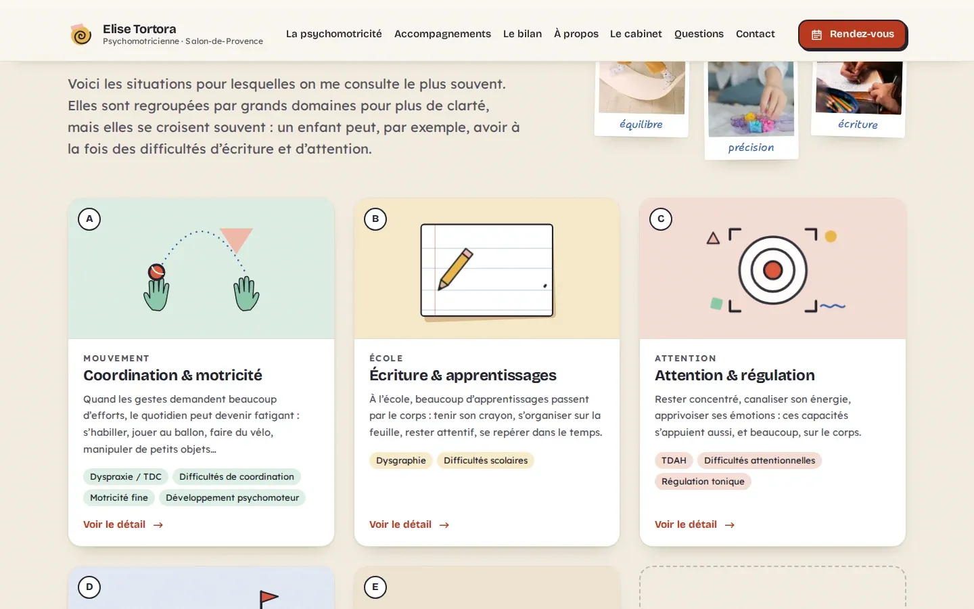Select the Développement psychomoteur tag
This screenshot has height=609, width=974.
pyautogui.click(x=232, y=498)
